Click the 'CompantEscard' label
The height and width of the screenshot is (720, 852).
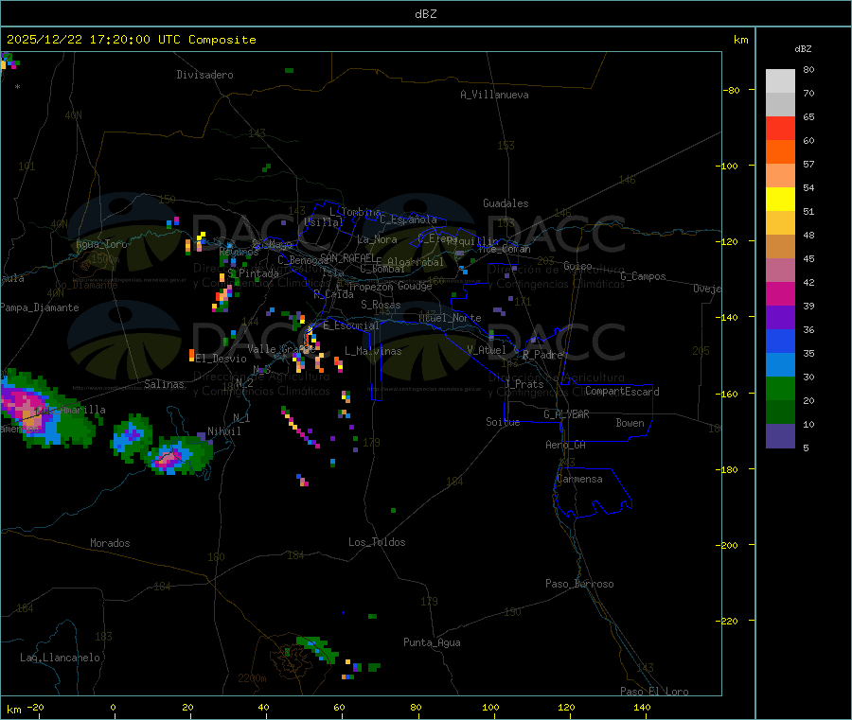coord(622,392)
